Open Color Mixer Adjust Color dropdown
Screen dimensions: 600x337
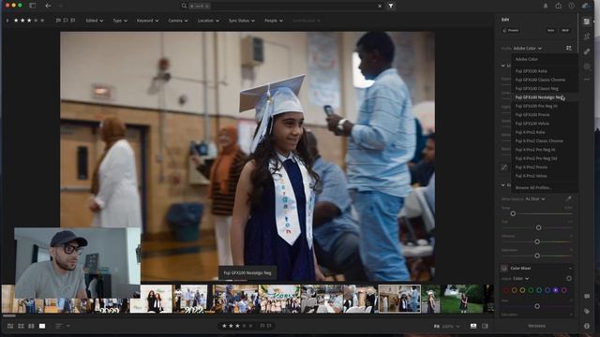click(521, 279)
